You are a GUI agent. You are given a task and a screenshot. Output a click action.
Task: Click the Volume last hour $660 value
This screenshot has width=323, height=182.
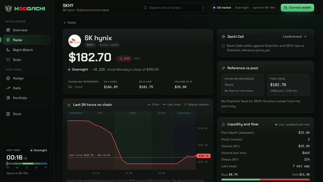(x=306, y=153)
